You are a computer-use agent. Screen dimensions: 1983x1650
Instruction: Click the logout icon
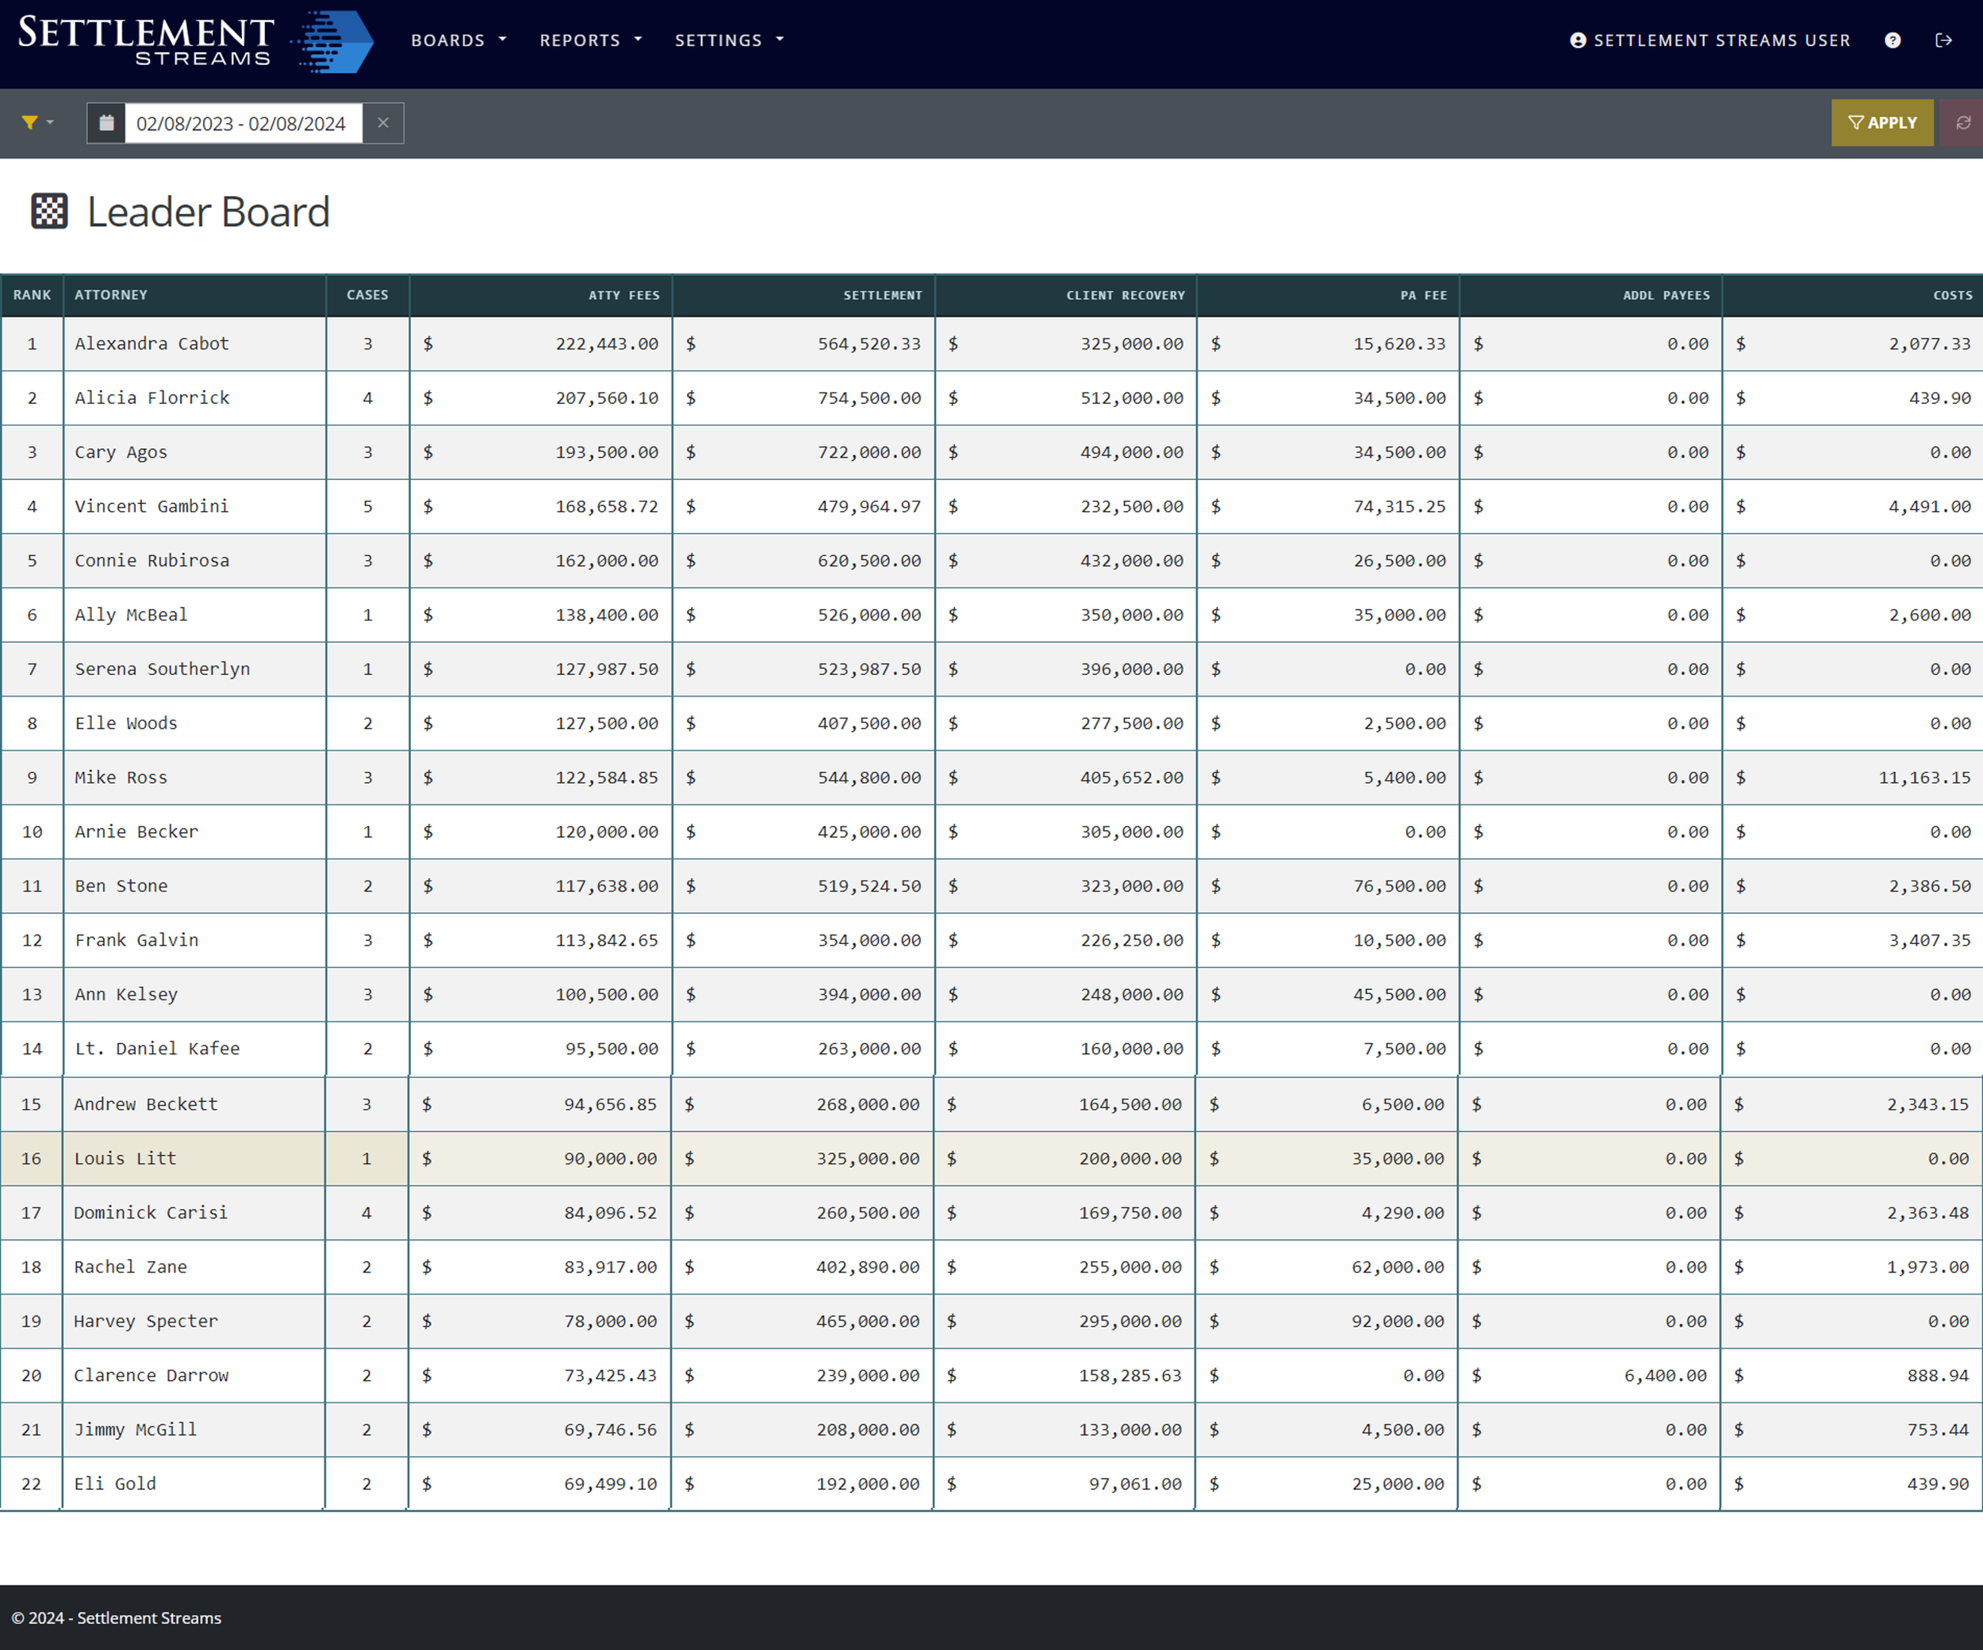(1943, 40)
